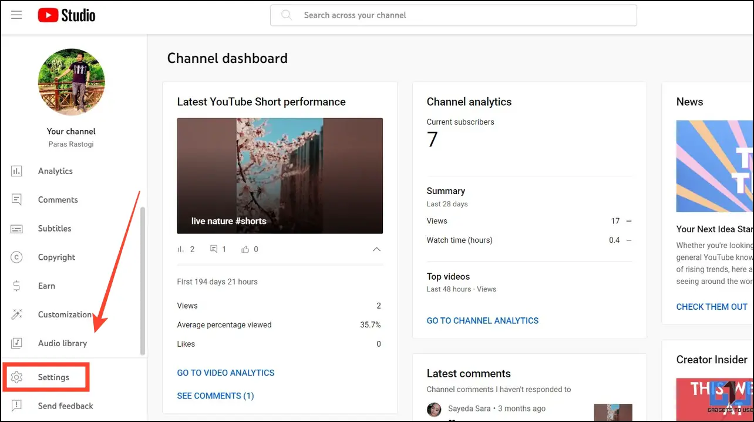Click the Copyright circle icon
Screen dimensions: 754x422
(x=16, y=257)
